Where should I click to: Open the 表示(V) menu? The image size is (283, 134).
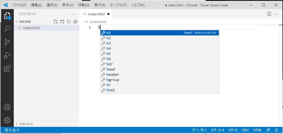point(68,5)
